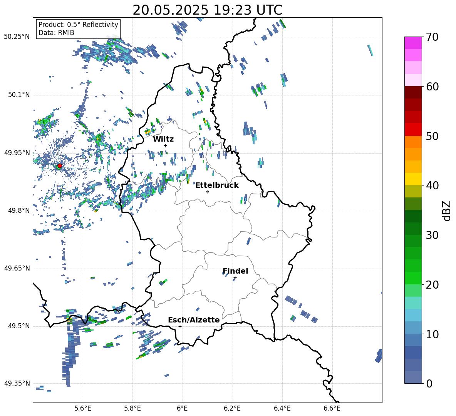Click the bright red colorbar band above 50
Viewport: 456px width, 416px height.
413,130
